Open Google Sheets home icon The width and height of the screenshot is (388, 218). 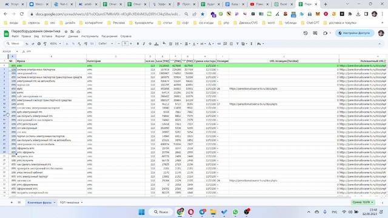pyautogui.click(x=6, y=33)
